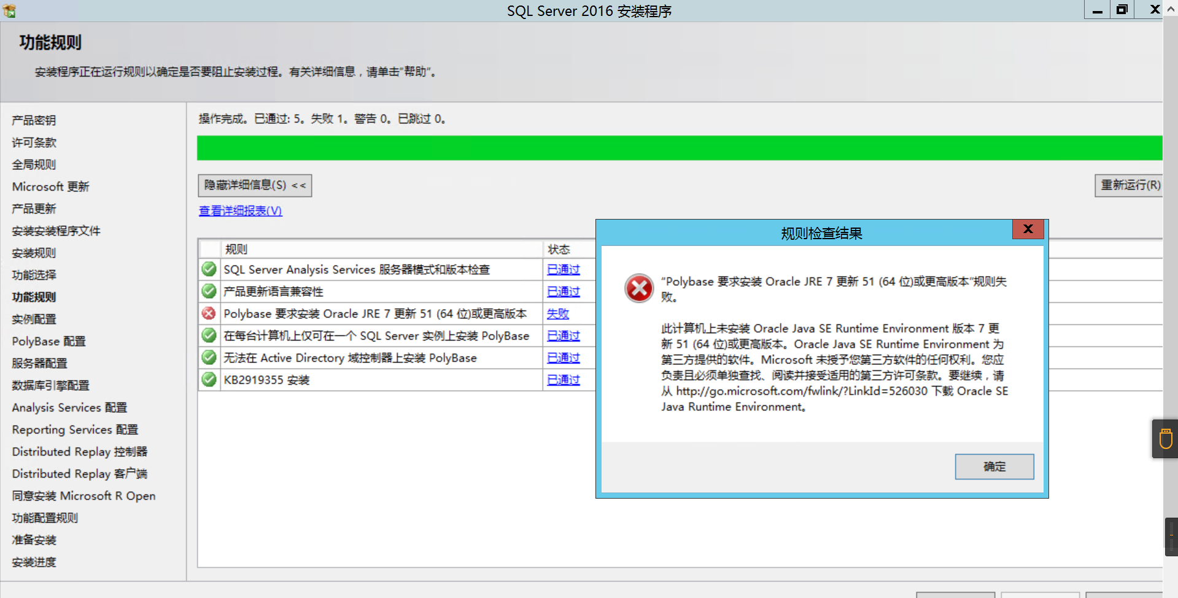Click the check icon for 在每台计算机上仅可在一个 SQL Server 实例上安装 PolyBase
This screenshot has width=1178, height=598.
coord(209,335)
